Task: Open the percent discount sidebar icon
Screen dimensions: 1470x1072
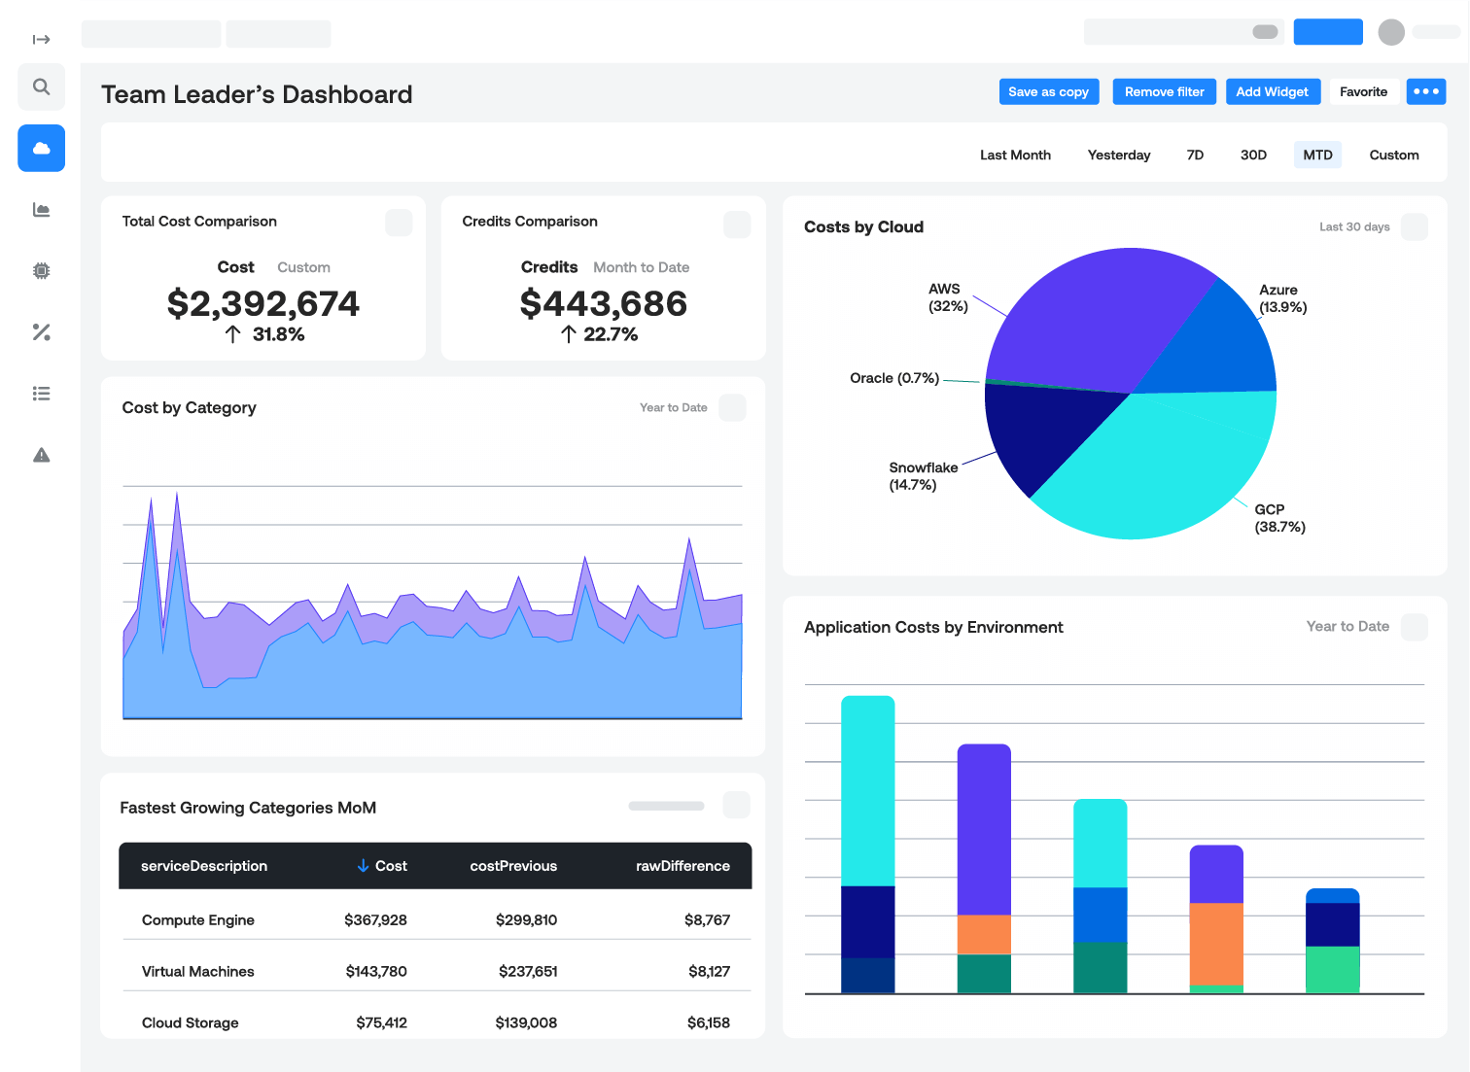Action: point(41,332)
